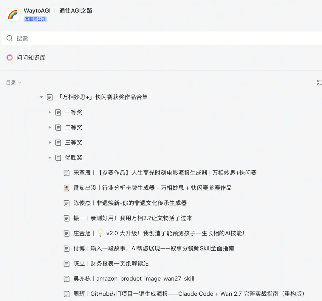Expand the 三等奖 tree section
Viewport: 322px width, 301px height.
[49, 142]
